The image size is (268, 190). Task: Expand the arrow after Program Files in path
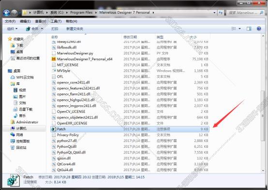(x=96, y=13)
